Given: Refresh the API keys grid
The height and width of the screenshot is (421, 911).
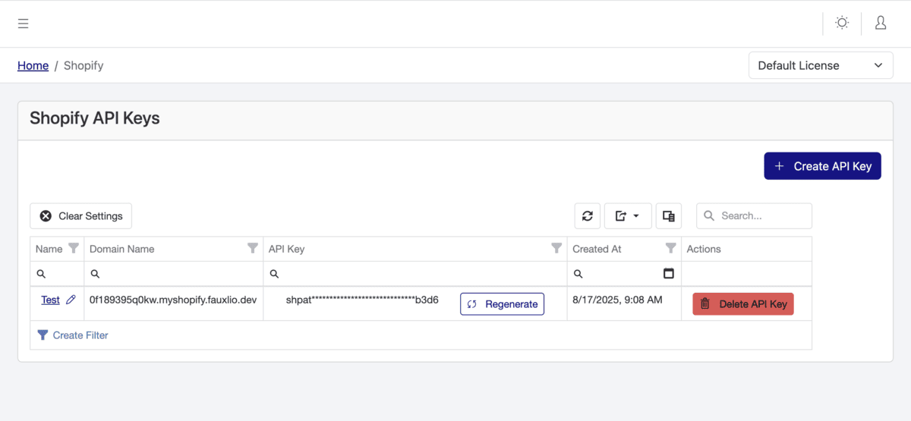Looking at the screenshot, I should pos(588,216).
